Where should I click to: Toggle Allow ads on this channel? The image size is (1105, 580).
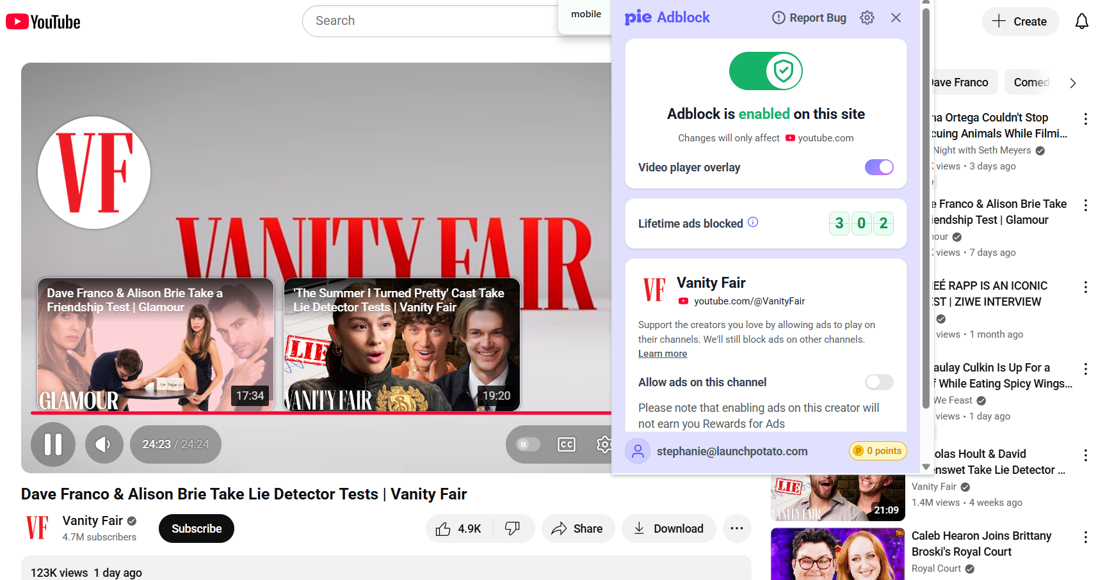[879, 382]
